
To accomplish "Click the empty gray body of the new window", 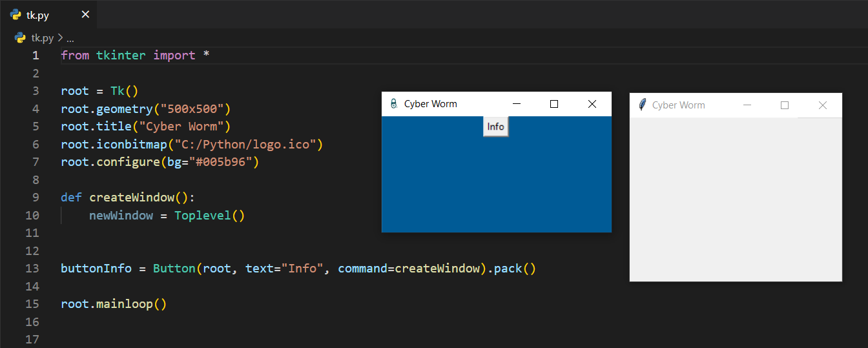I will pos(735,200).
